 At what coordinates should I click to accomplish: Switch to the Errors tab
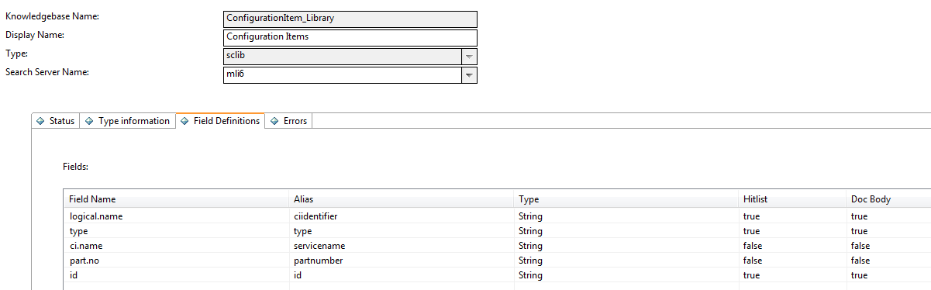289,121
